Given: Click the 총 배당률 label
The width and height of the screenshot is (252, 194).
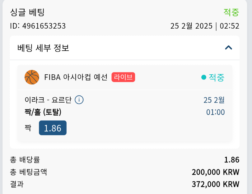Looking at the screenshot, I should (25, 160).
